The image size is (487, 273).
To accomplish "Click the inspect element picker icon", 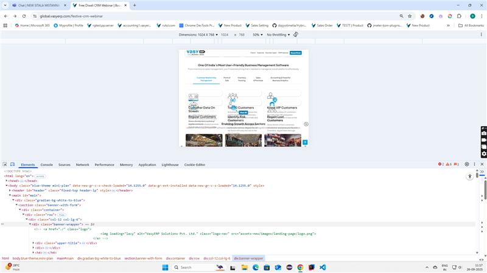I will click(x=4, y=164).
